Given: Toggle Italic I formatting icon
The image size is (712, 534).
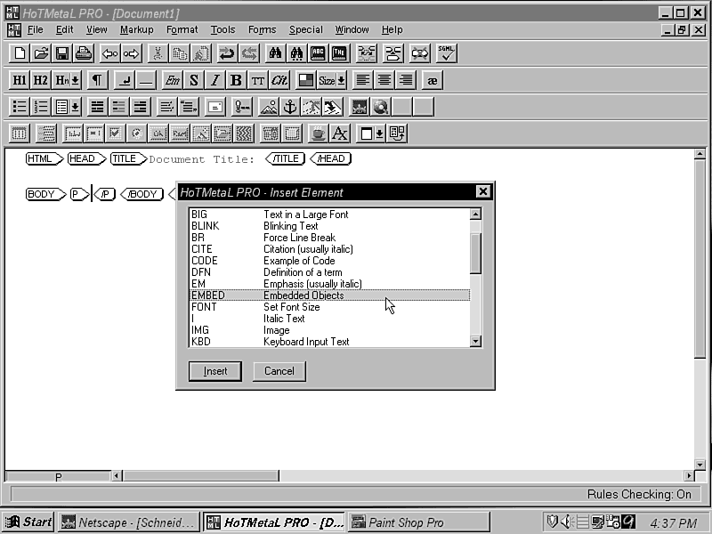Looking at the screenshot, I should (214, 80).
